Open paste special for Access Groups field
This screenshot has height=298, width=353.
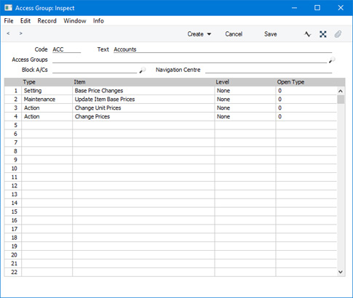pyautogui.click(x=332, y=60)
